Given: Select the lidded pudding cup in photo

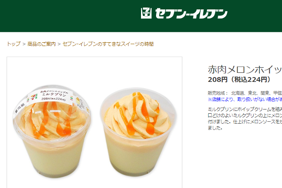Looking at the screenshot, I should [x=52, y=131].
